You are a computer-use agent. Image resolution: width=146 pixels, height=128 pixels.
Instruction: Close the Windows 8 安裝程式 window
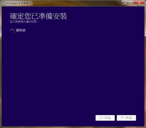[x=139, y=3]
